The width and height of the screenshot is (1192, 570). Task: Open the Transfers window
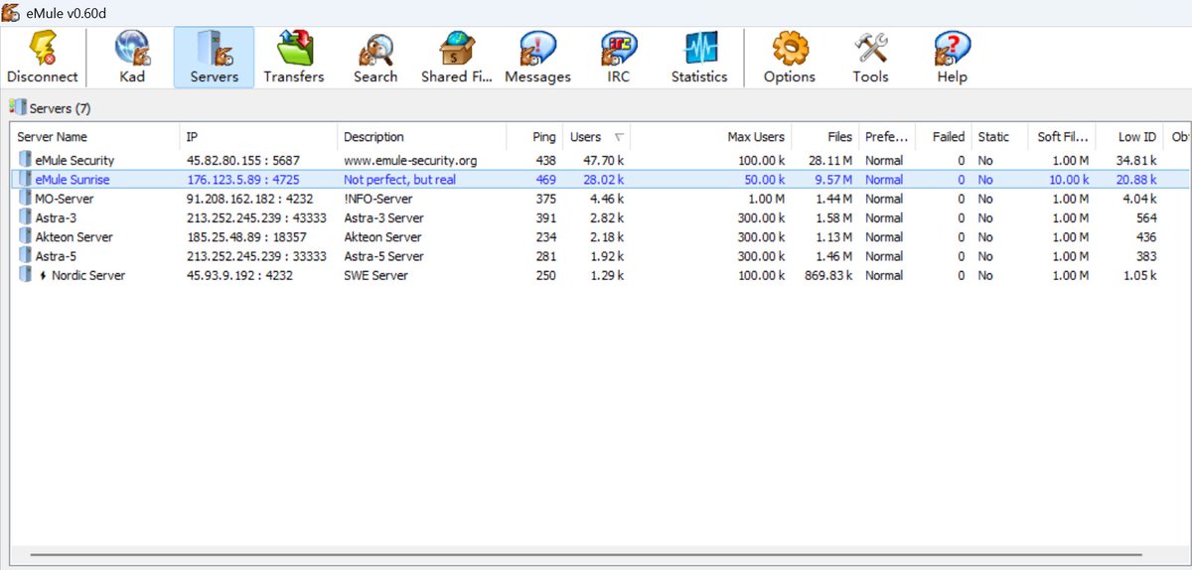tap(294, 58)
